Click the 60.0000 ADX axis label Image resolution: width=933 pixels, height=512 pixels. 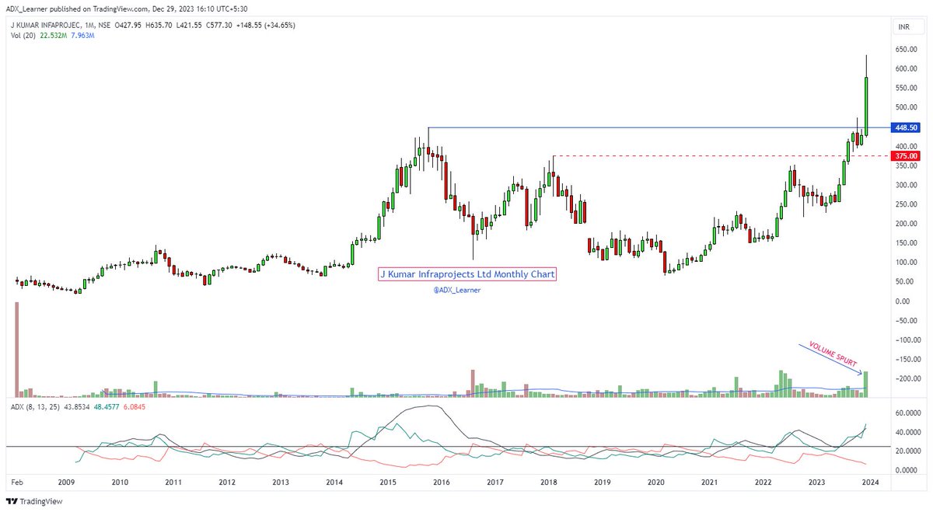pos(907,413)
